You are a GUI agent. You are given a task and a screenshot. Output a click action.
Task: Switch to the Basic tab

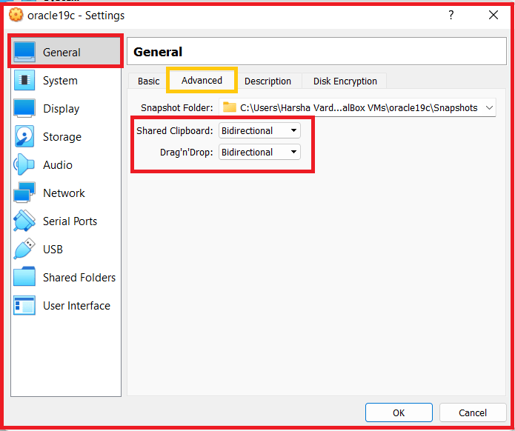coord(148,81)
